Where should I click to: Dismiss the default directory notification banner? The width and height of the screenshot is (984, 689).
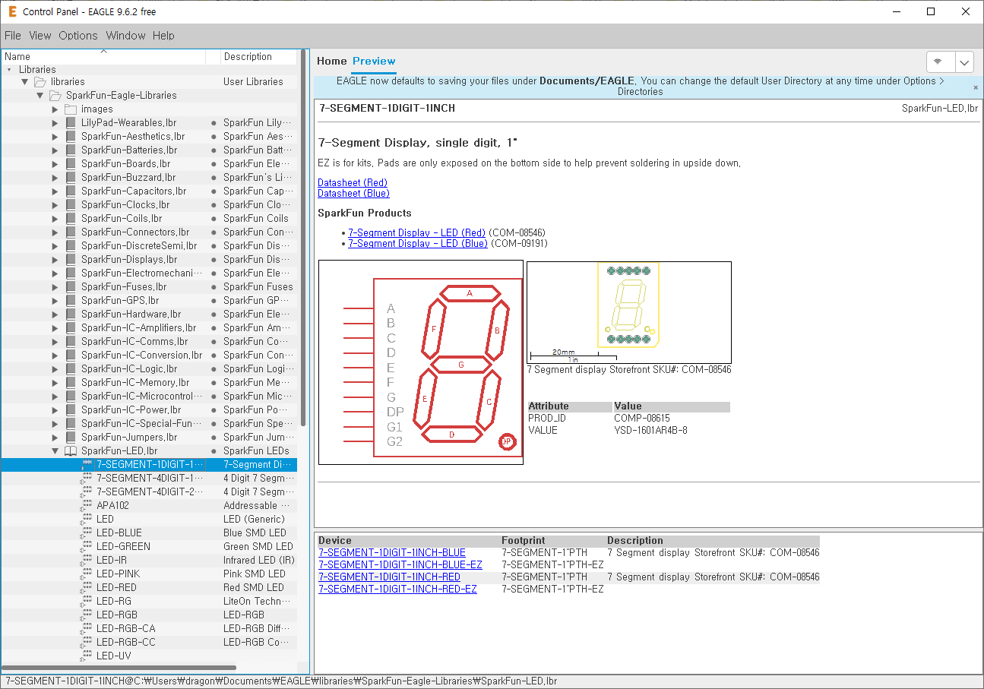pyautogui.click(x=976, y=87)
